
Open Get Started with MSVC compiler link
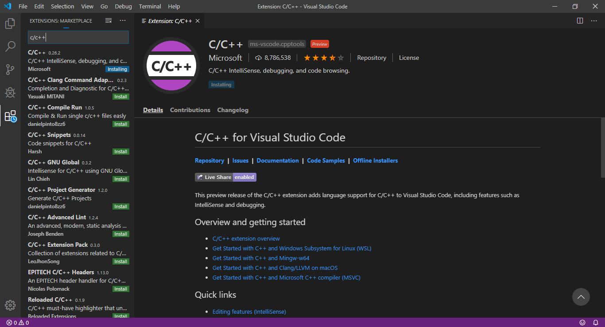point(287,277)
